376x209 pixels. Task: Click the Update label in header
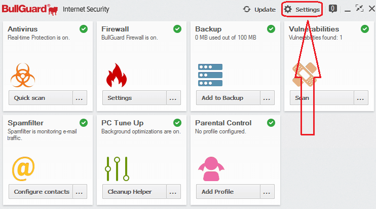[265, 10]
